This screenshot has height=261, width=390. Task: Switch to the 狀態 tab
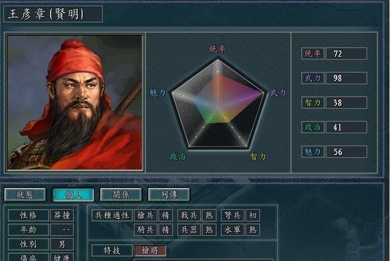[x=25, y=194]
